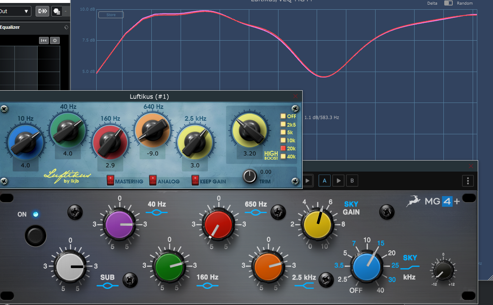Click the MG4+ blue SKY kHz selector knob
Image resolution: width=493 pixels, height=305 pixels.
(x=367, y=267)
